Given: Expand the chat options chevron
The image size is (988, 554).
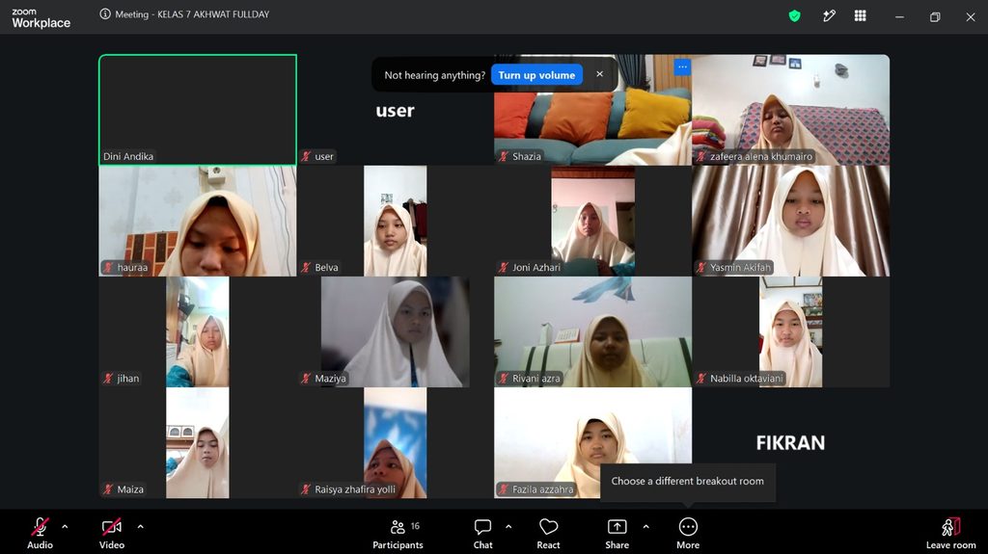Looking at the screenshot, I should (508, 526).
